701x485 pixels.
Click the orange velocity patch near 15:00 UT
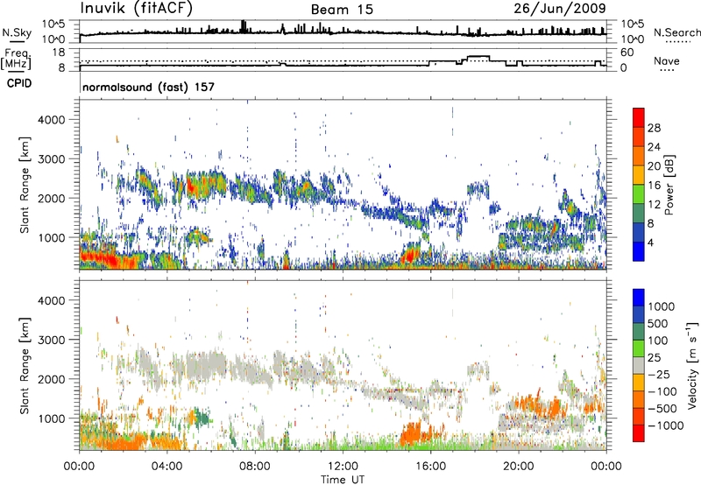pyautogui.click(x=411, y=433)
